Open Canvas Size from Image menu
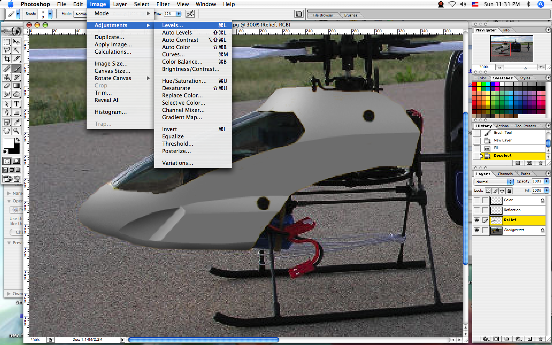The height and width of the screenshot is (345, 552). point(120,71)
